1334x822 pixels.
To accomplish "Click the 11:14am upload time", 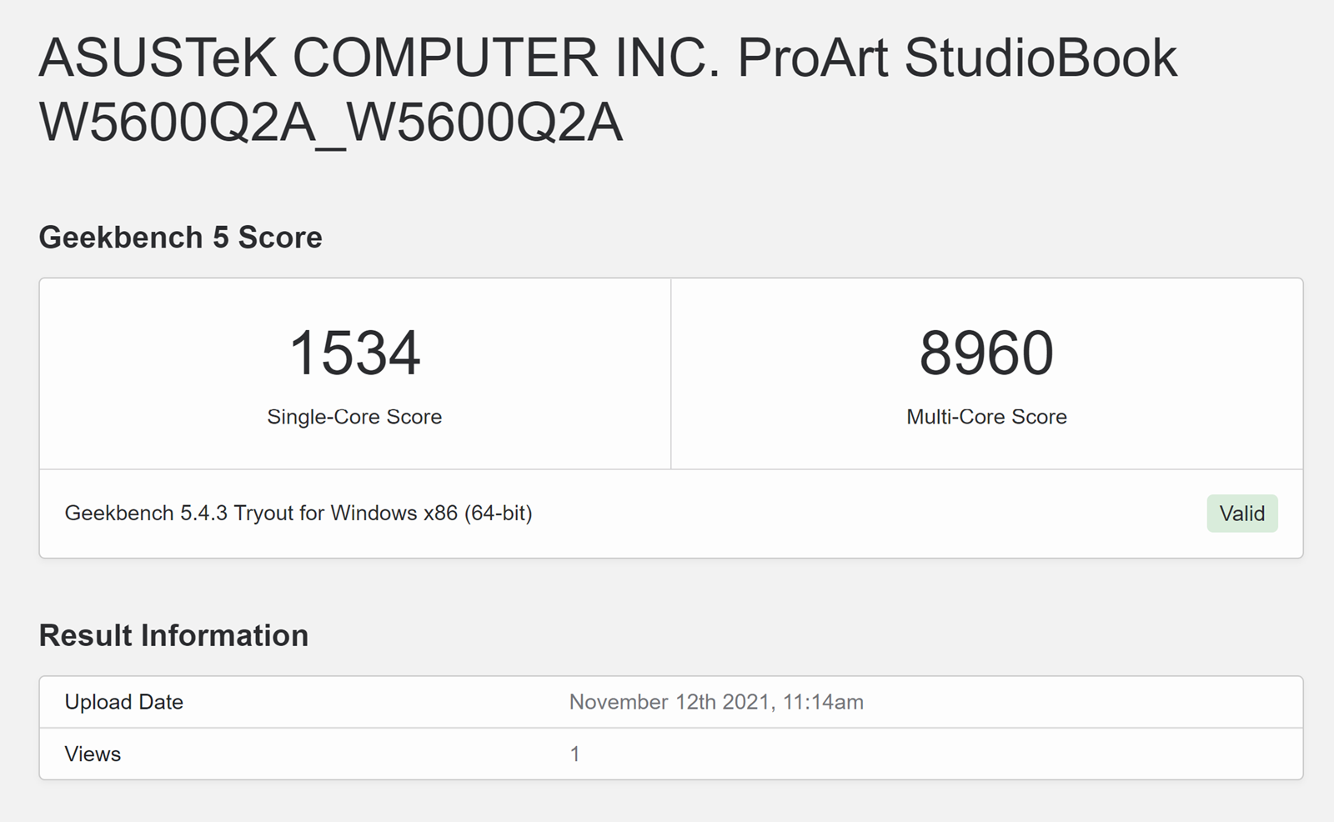I will pyautogui.click(x=823, y=702).
